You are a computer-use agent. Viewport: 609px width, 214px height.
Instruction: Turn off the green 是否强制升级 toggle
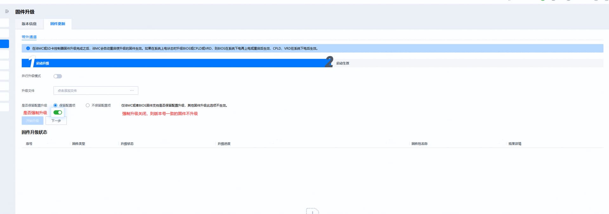(58, 113)
